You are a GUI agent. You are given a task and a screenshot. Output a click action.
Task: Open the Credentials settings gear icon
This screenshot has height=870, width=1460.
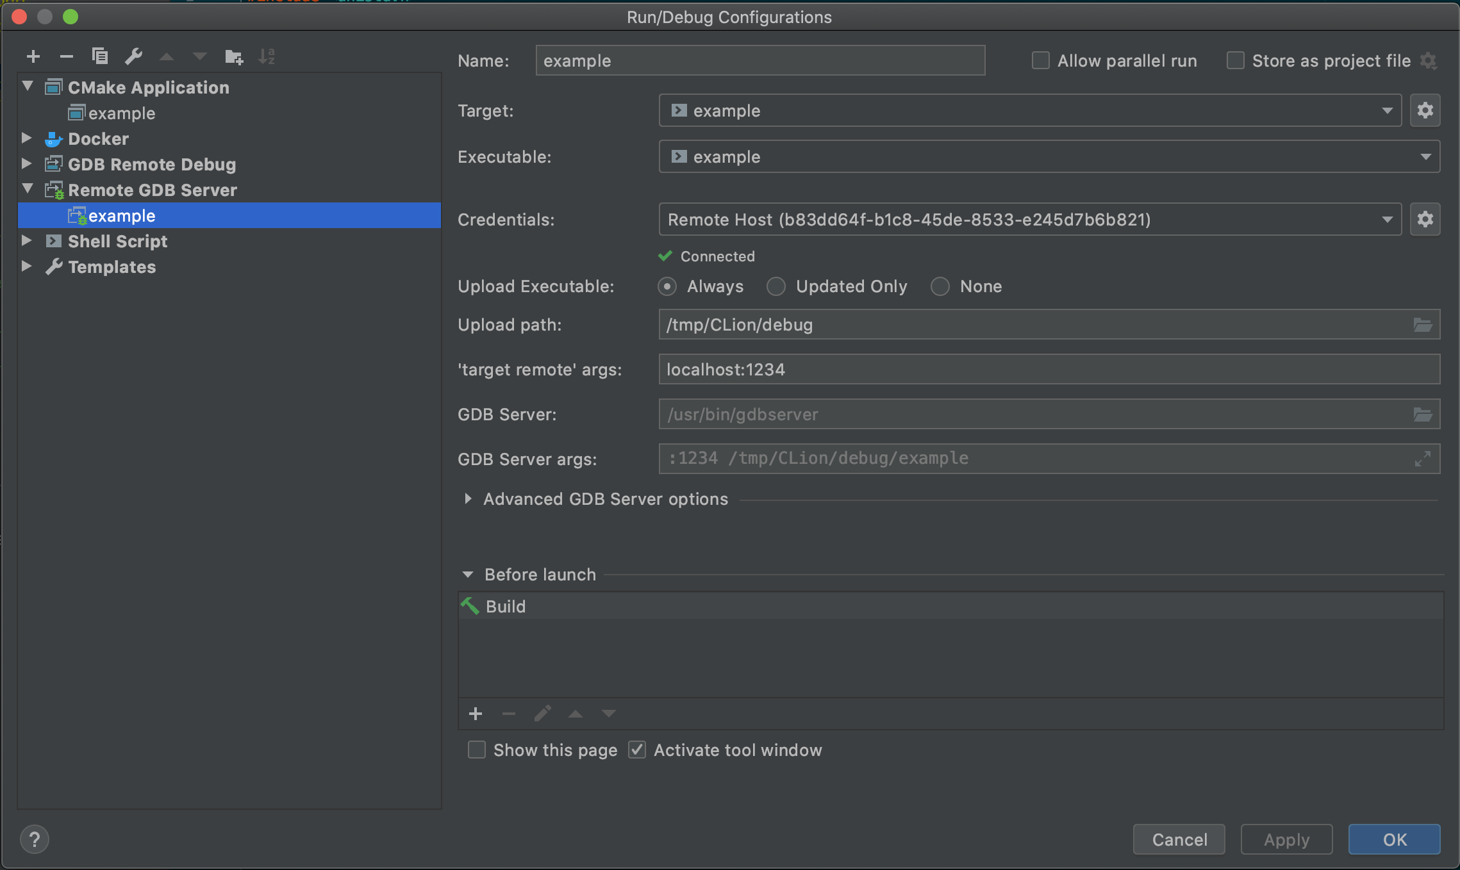pos(1425,219)
